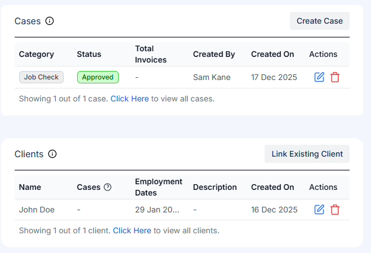Edit the Job Check case
The height and width of the screenshot is (253, 371).
tap(319, 77)
